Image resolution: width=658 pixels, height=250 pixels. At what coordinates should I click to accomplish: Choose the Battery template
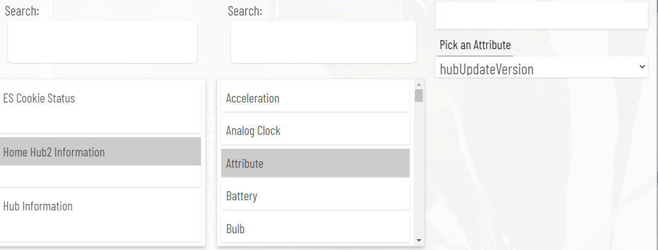315,196
